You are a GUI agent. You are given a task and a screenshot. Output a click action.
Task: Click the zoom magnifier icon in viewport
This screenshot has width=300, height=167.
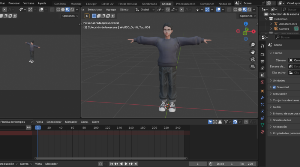coord(253,45)
